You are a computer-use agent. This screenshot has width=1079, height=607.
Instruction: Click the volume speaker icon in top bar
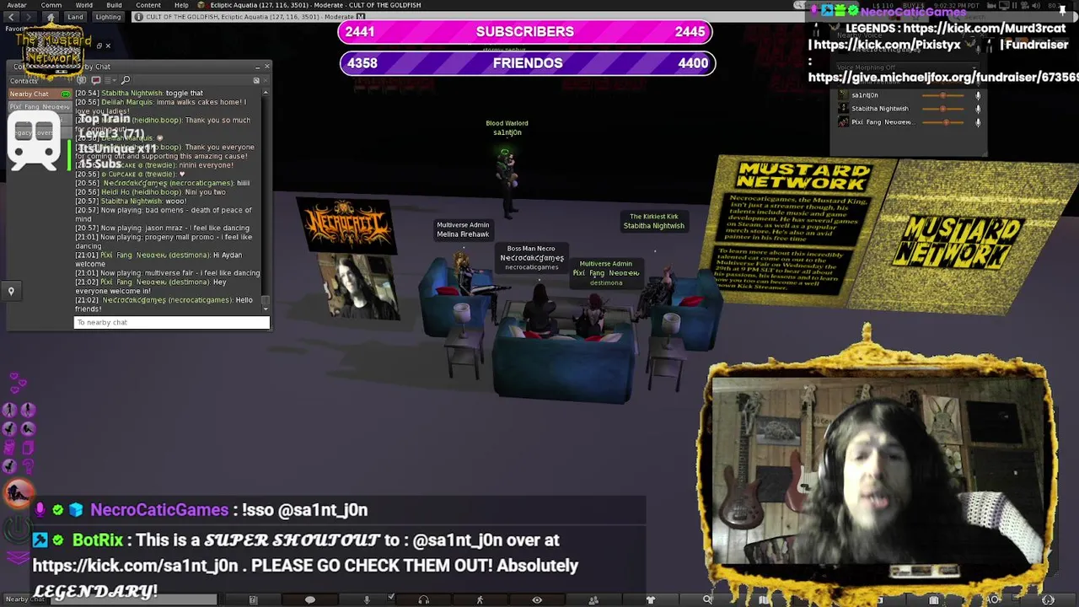(1036, 6)
